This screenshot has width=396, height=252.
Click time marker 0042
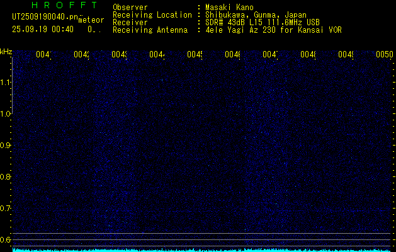click(81, 55)
